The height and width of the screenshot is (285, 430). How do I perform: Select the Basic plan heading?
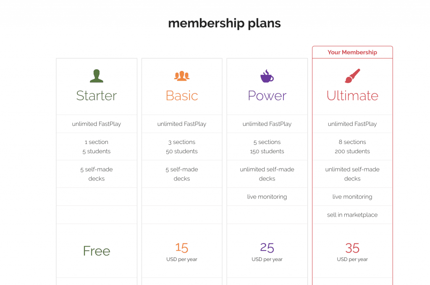pos(182,96)
